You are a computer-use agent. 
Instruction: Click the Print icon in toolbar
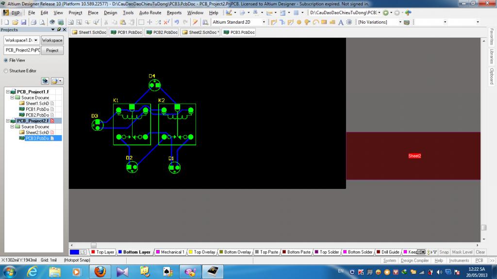point(34,22)
